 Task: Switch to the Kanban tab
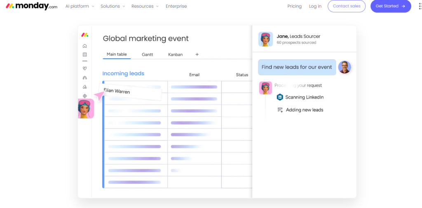(176, 55)
